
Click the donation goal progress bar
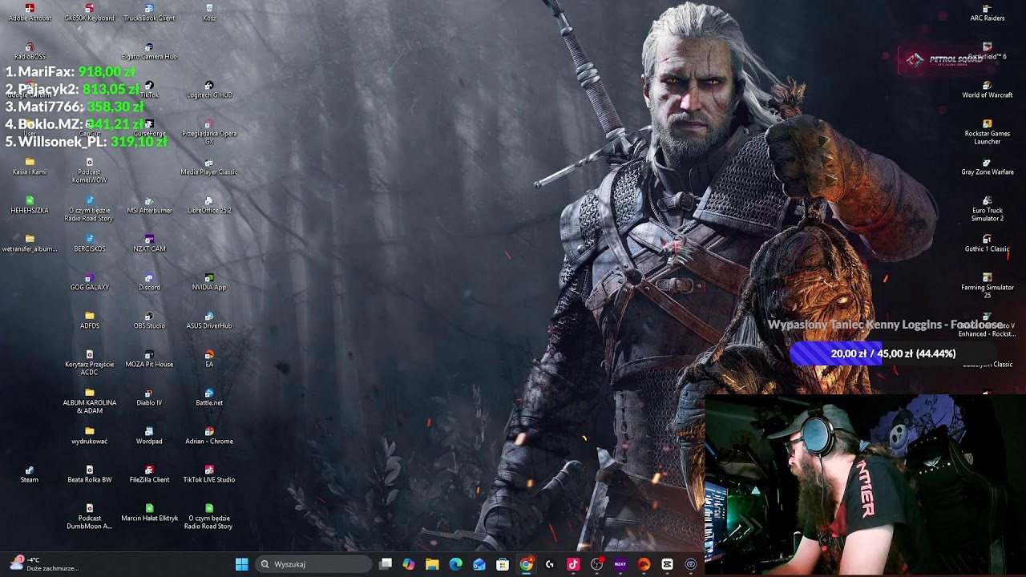coord(893,353)
